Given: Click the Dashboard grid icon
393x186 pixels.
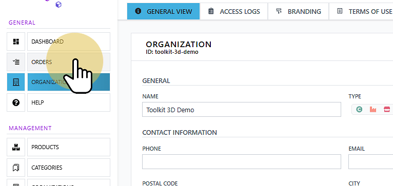Looking at the screenshot, I should pyautogui.click(x=16, y=42).
